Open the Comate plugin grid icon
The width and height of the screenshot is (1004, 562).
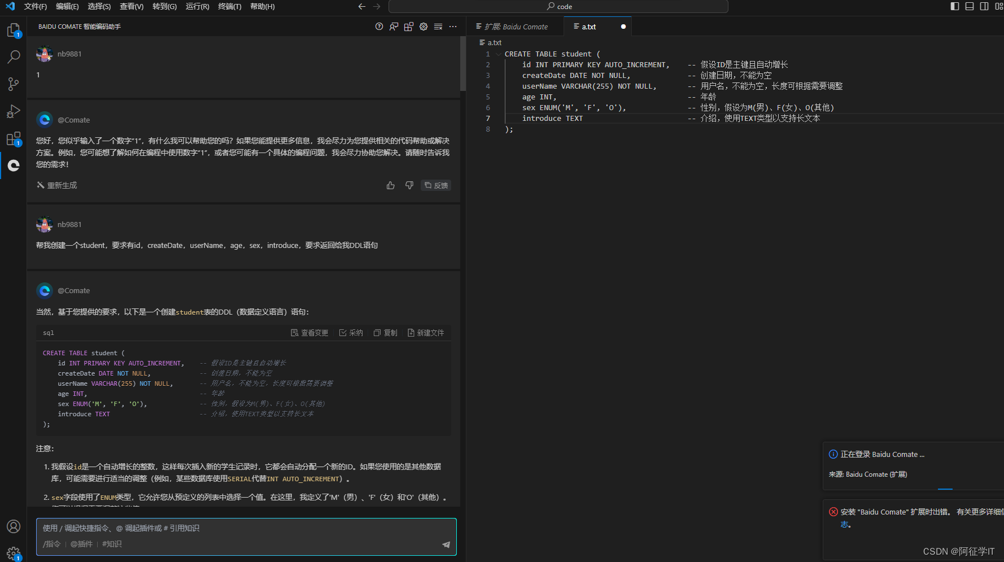click(409, 27)
